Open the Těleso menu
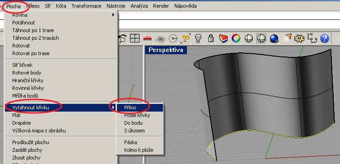 [x=33, y=6]
